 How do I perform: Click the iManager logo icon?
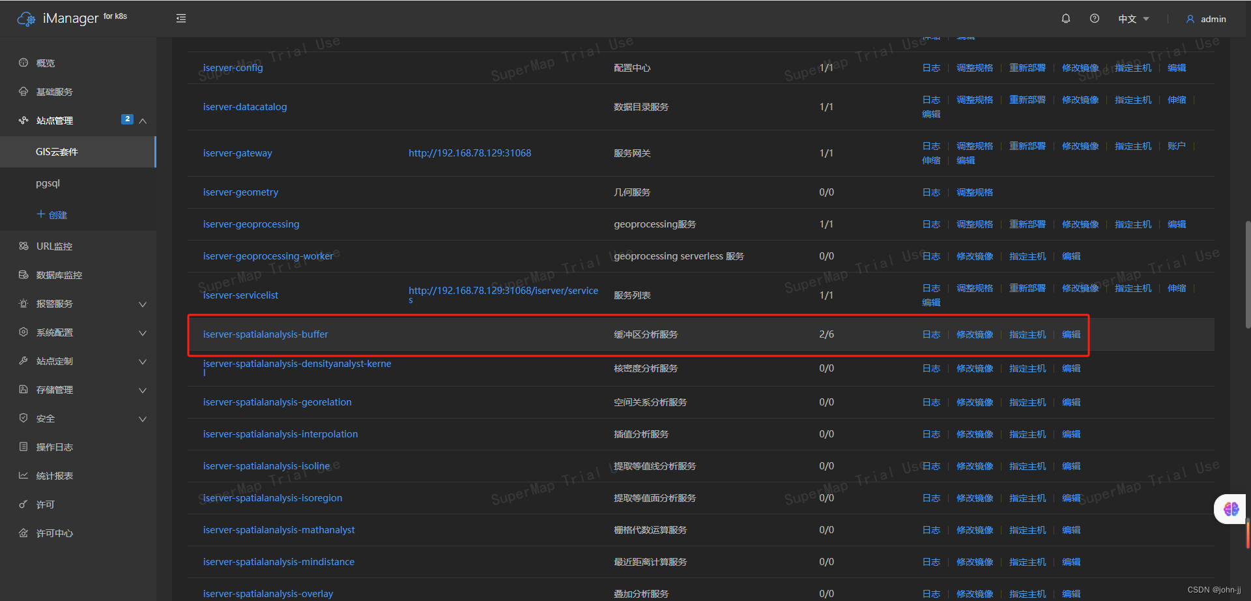(x=26, y=19)
